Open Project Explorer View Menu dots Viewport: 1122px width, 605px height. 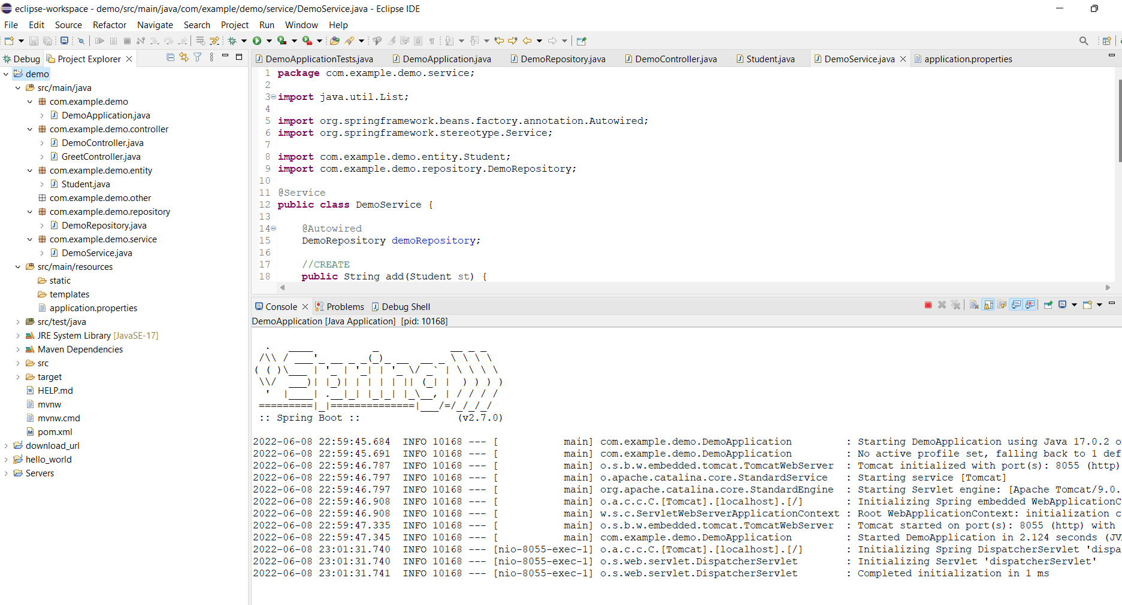pyautogui.click(x=211, y=57)
